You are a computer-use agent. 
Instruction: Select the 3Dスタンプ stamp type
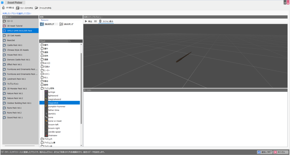point(47,24)
